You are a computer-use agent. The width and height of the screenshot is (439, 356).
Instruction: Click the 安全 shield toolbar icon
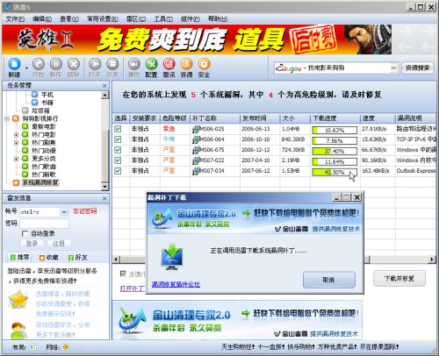204,64
